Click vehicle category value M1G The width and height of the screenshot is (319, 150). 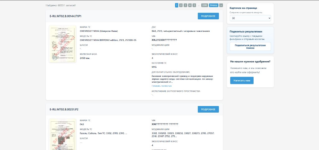coord(154,67)
